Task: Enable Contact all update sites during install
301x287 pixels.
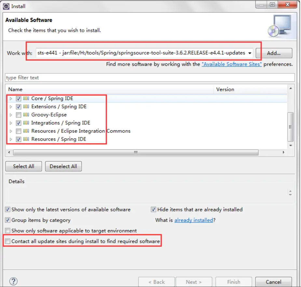Action: [x=8, y=241]
